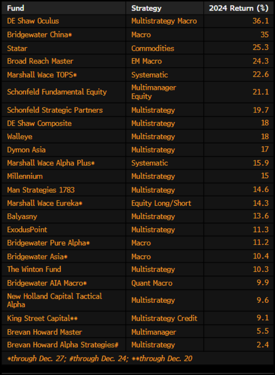Image resolution: width=275 pixels, height=375 pixels.
Task: Select Bridgewater China fund name
Action: 40,35
